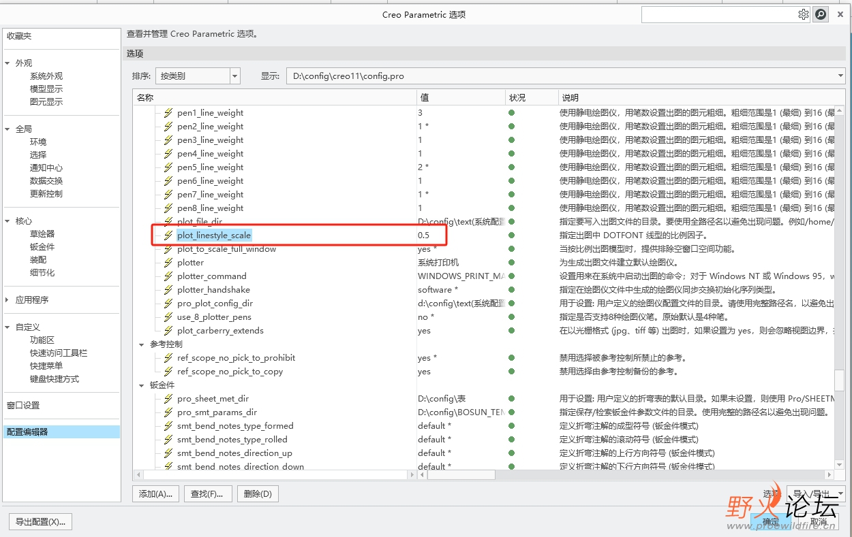Open 草绘器 settings page
The image size is (852, 537).
click(x=42, y=234)
